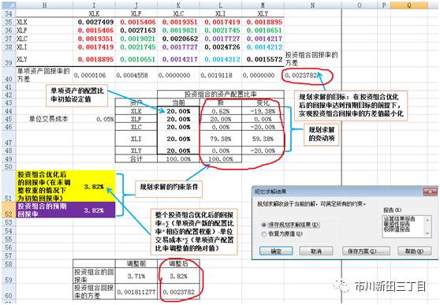Select 保存规划求解结果 radio option

pos(291,225)
